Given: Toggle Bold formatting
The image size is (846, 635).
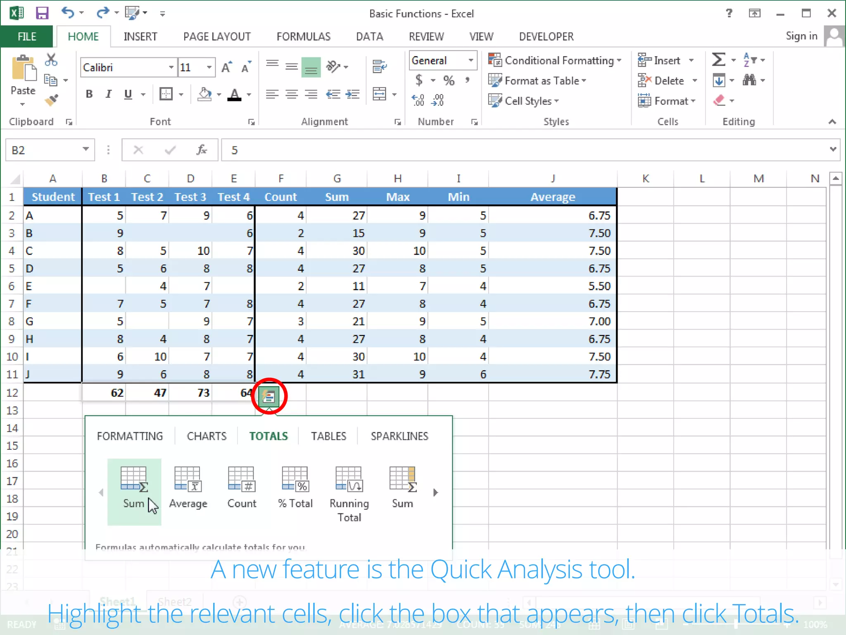Looking at the screenshot, I should (89, 94).
